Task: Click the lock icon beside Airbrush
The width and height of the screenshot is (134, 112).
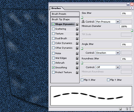Action: pos(77,63)
